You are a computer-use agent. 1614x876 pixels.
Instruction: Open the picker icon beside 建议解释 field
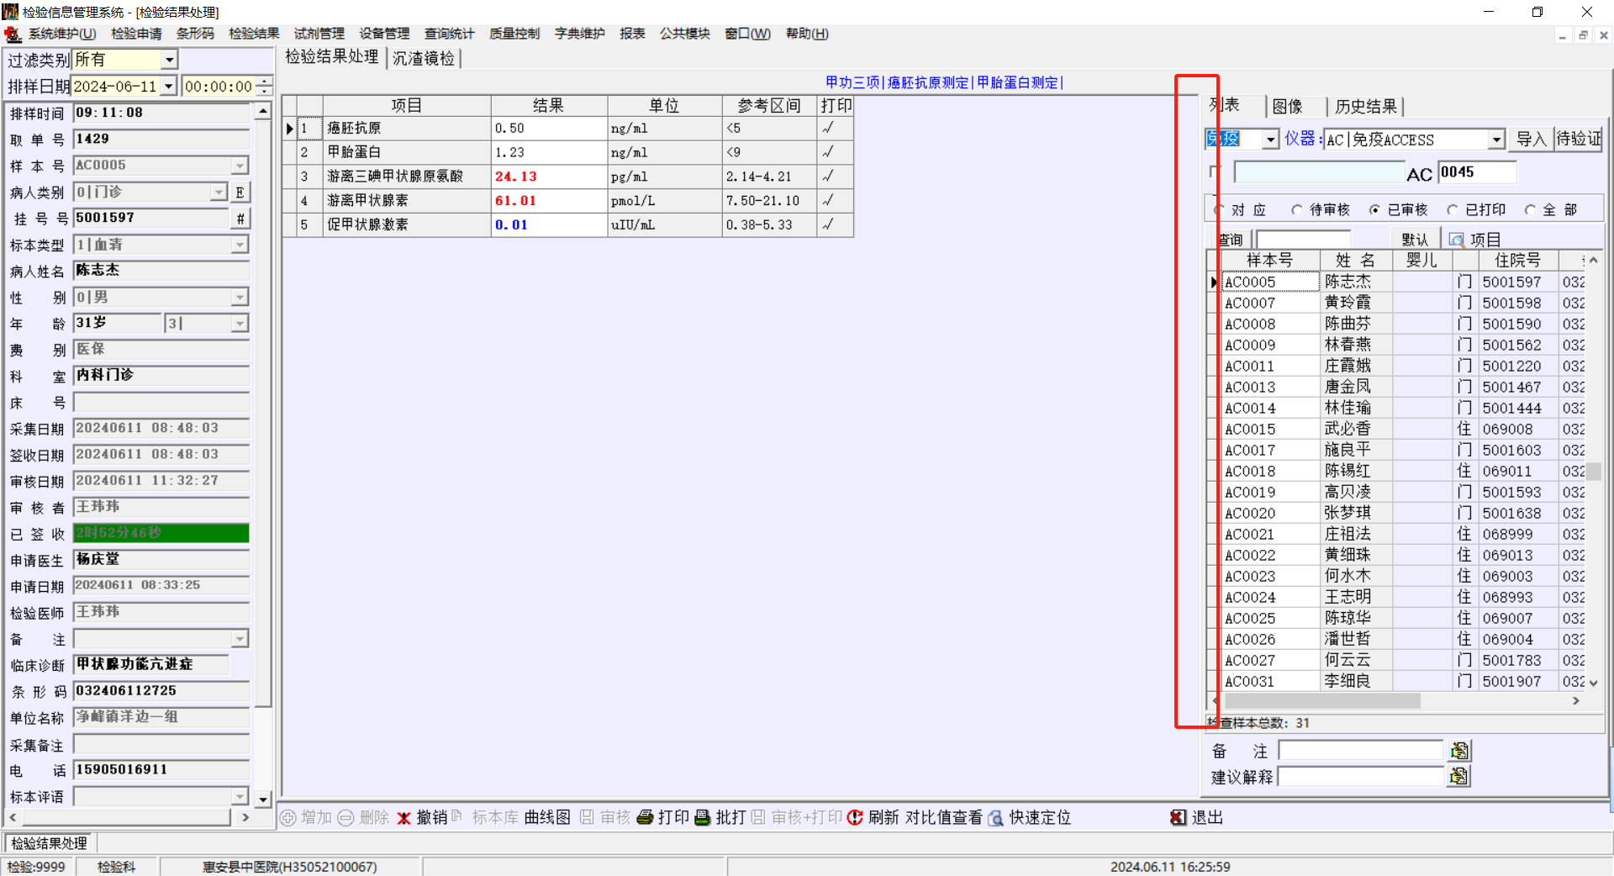1459,777
